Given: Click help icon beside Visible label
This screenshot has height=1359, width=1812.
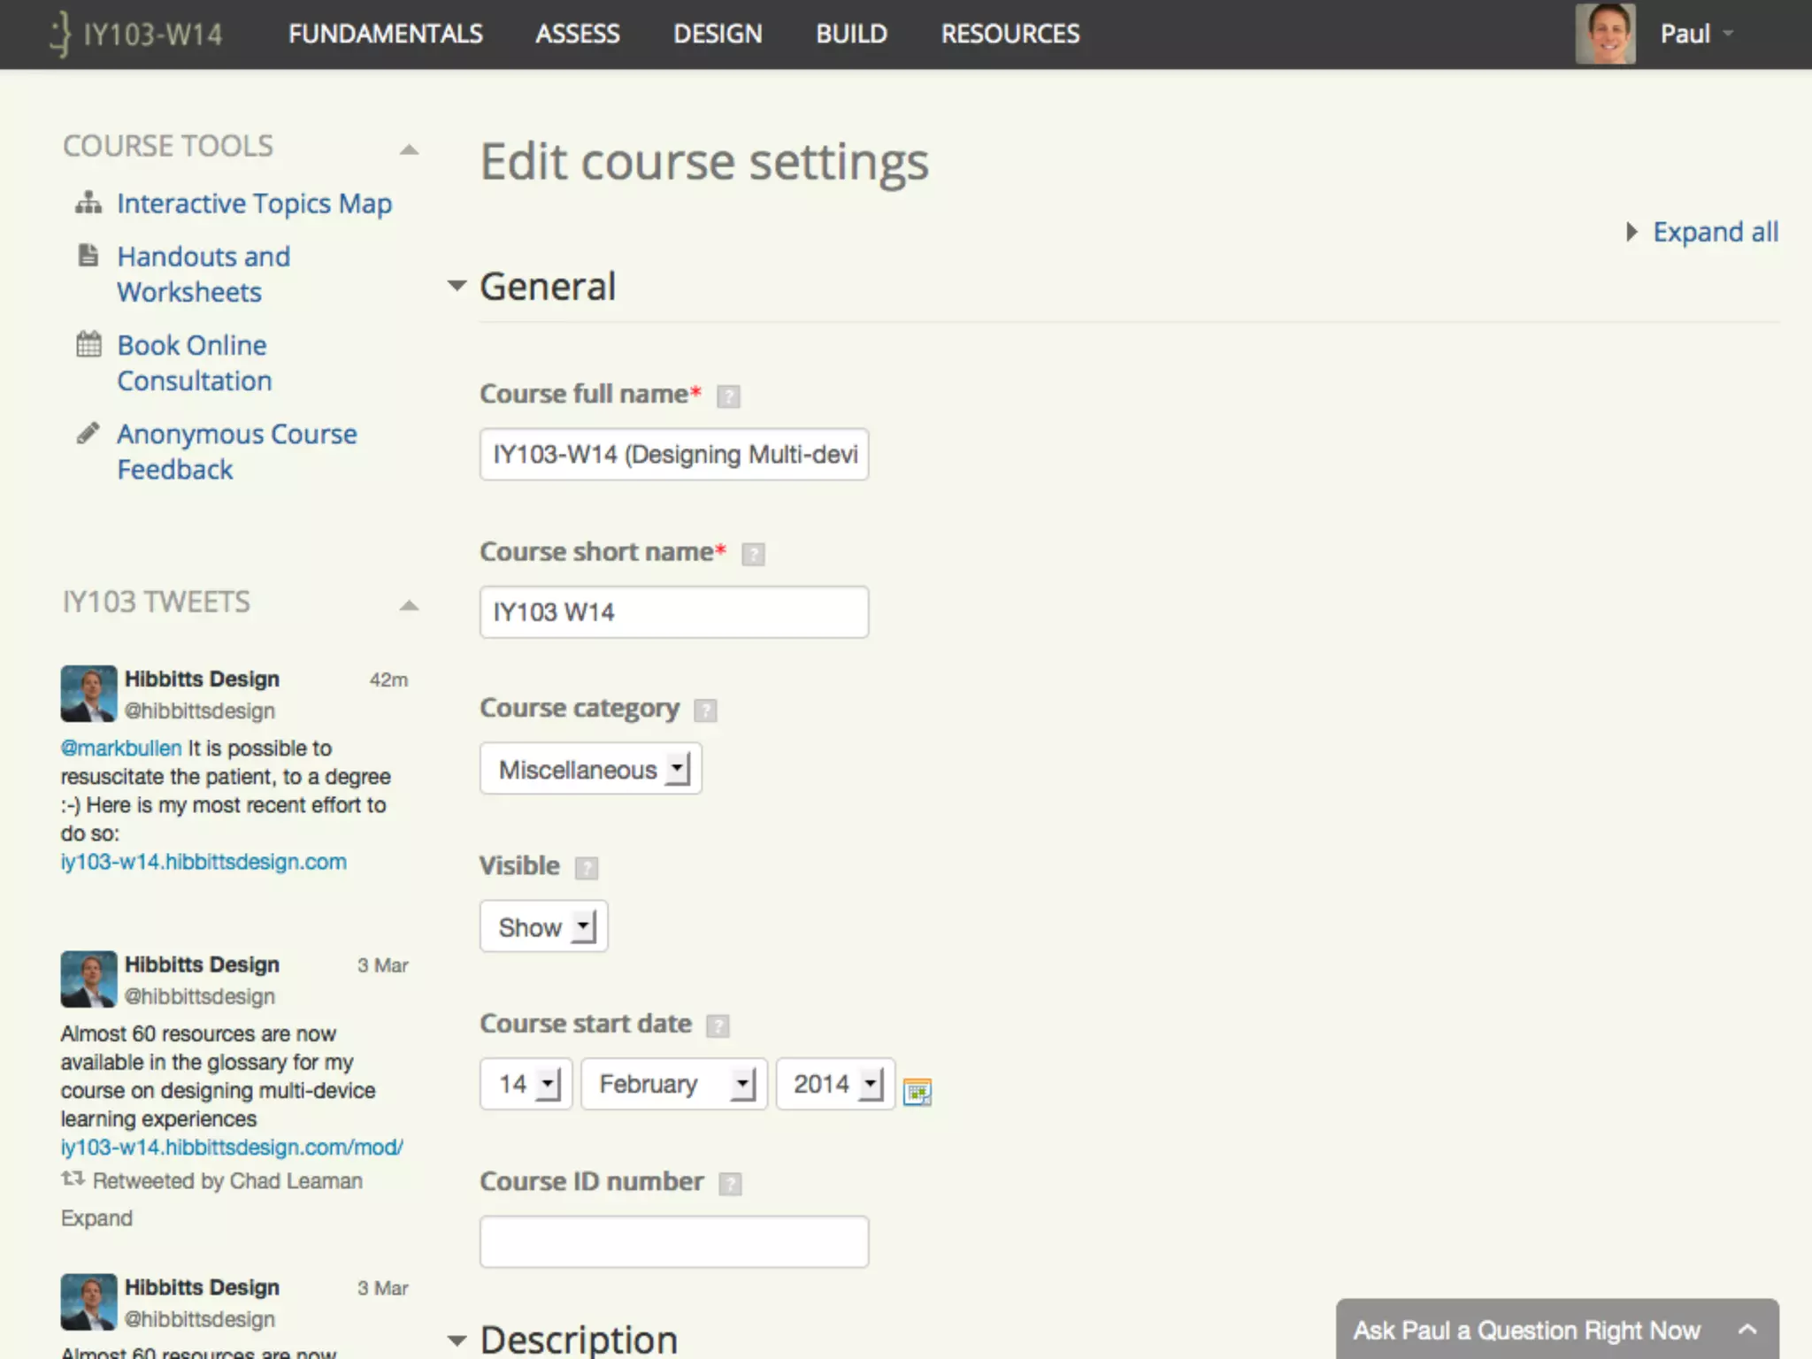Looking at the screenshot, I should 587,868.
